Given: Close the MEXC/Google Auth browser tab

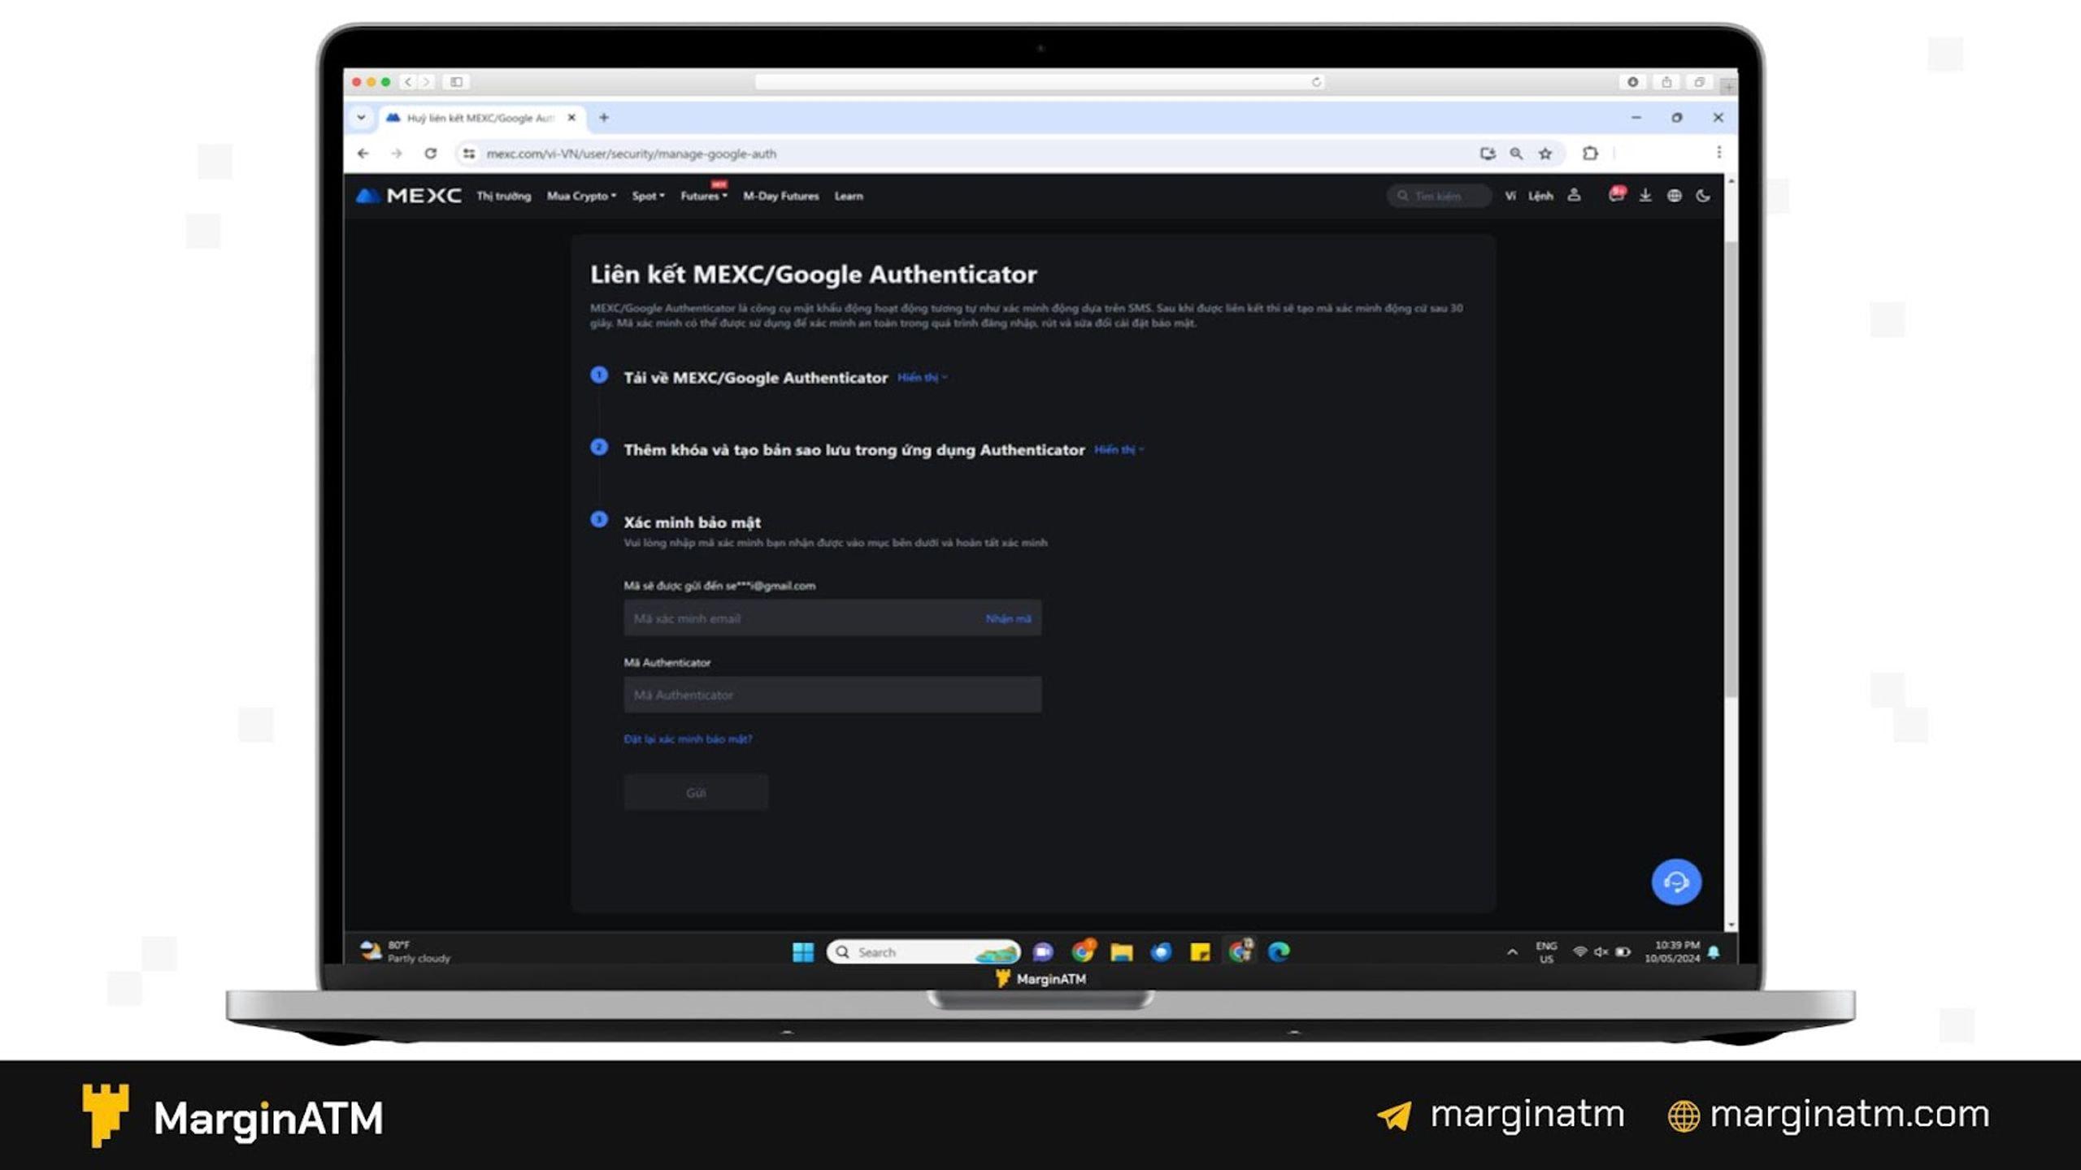Looking at the screenshot, I should click(571, 118).
